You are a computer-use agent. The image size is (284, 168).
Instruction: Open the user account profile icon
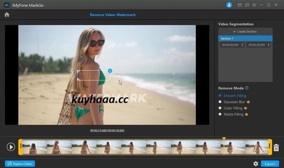(229, 5)
